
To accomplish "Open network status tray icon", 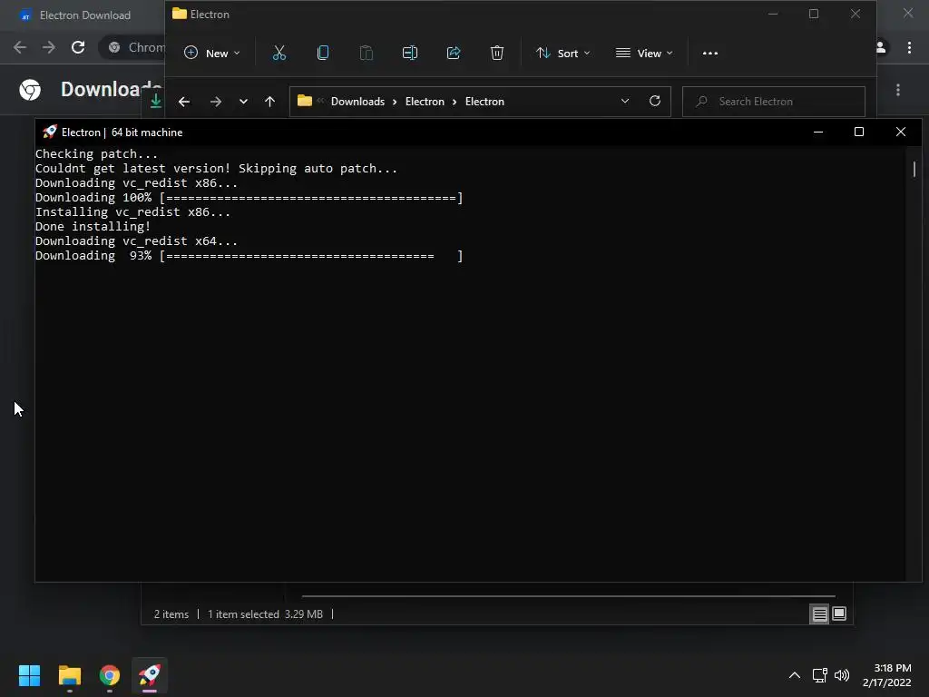I will coord(820,675).
